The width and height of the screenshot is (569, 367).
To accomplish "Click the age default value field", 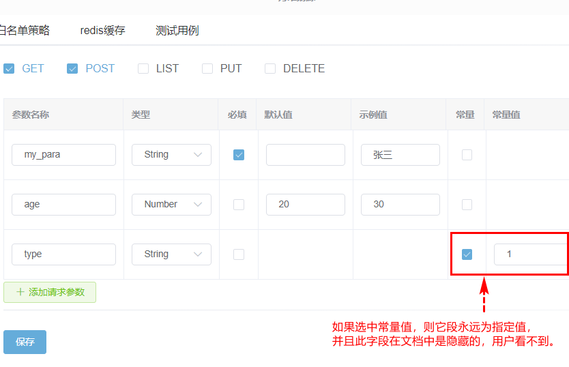I will click(x=305, y=205).
